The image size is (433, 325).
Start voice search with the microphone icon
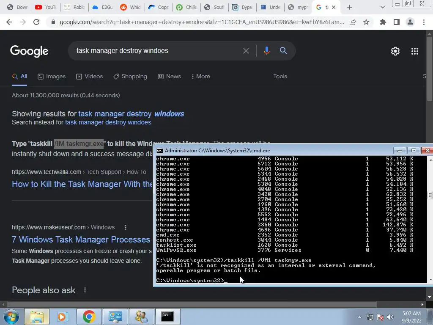pyautogui.click(x=266, y=51)
